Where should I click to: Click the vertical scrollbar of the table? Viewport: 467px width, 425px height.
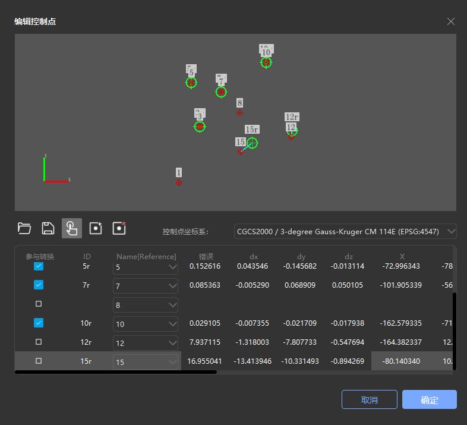455,331
